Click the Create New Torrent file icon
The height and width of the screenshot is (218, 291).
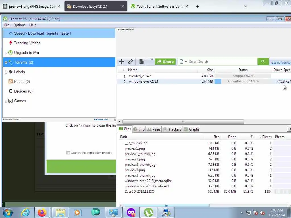point(142,62)
